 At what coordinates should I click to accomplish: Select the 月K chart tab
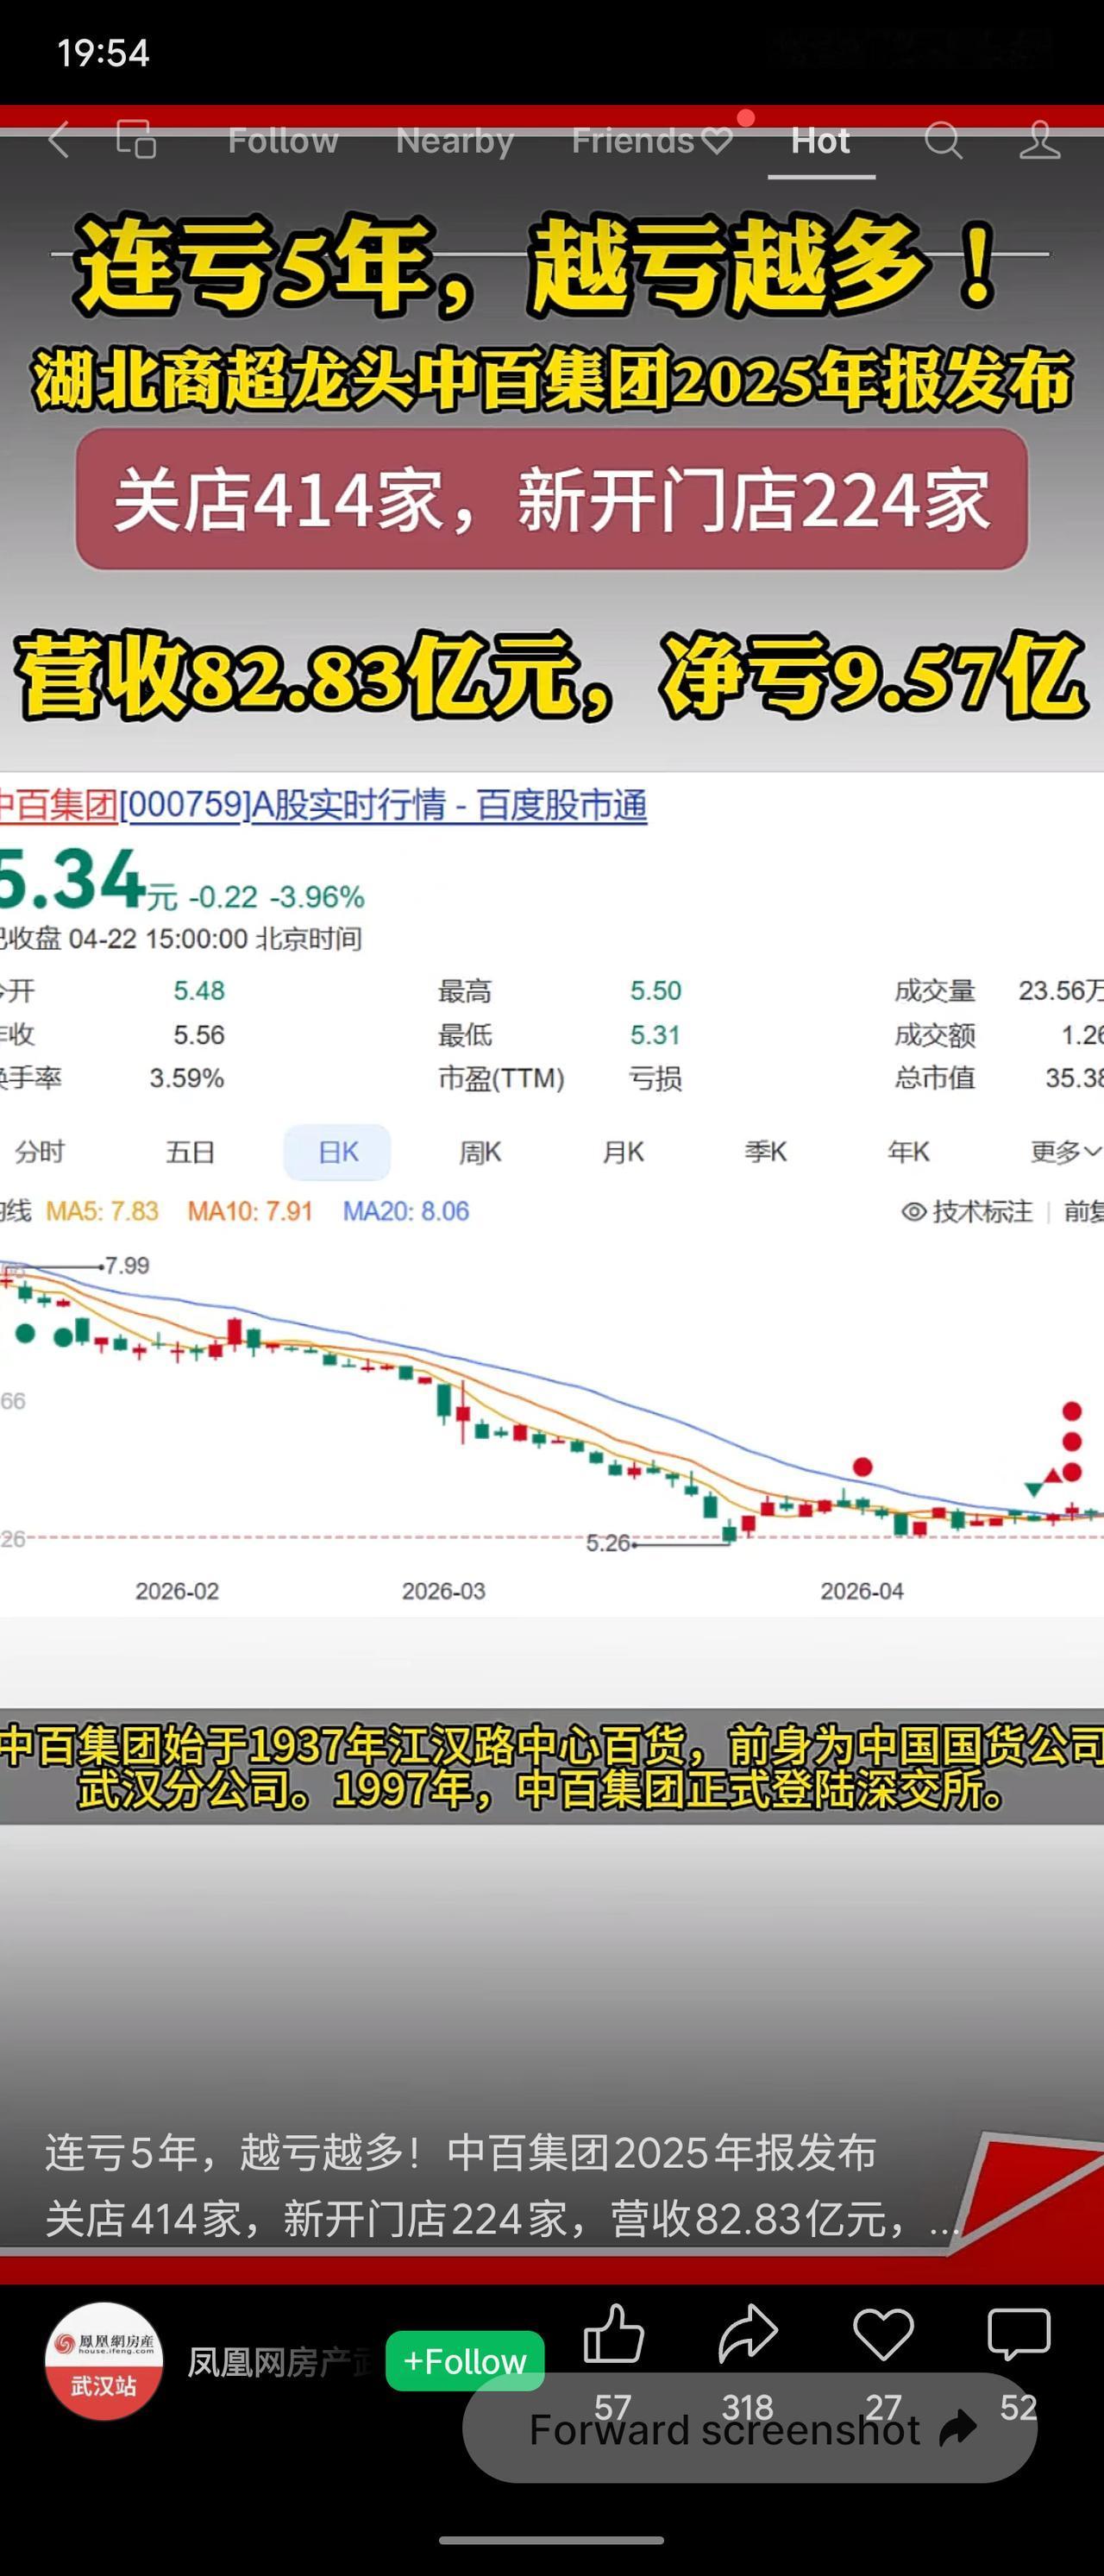(623, 1152)
